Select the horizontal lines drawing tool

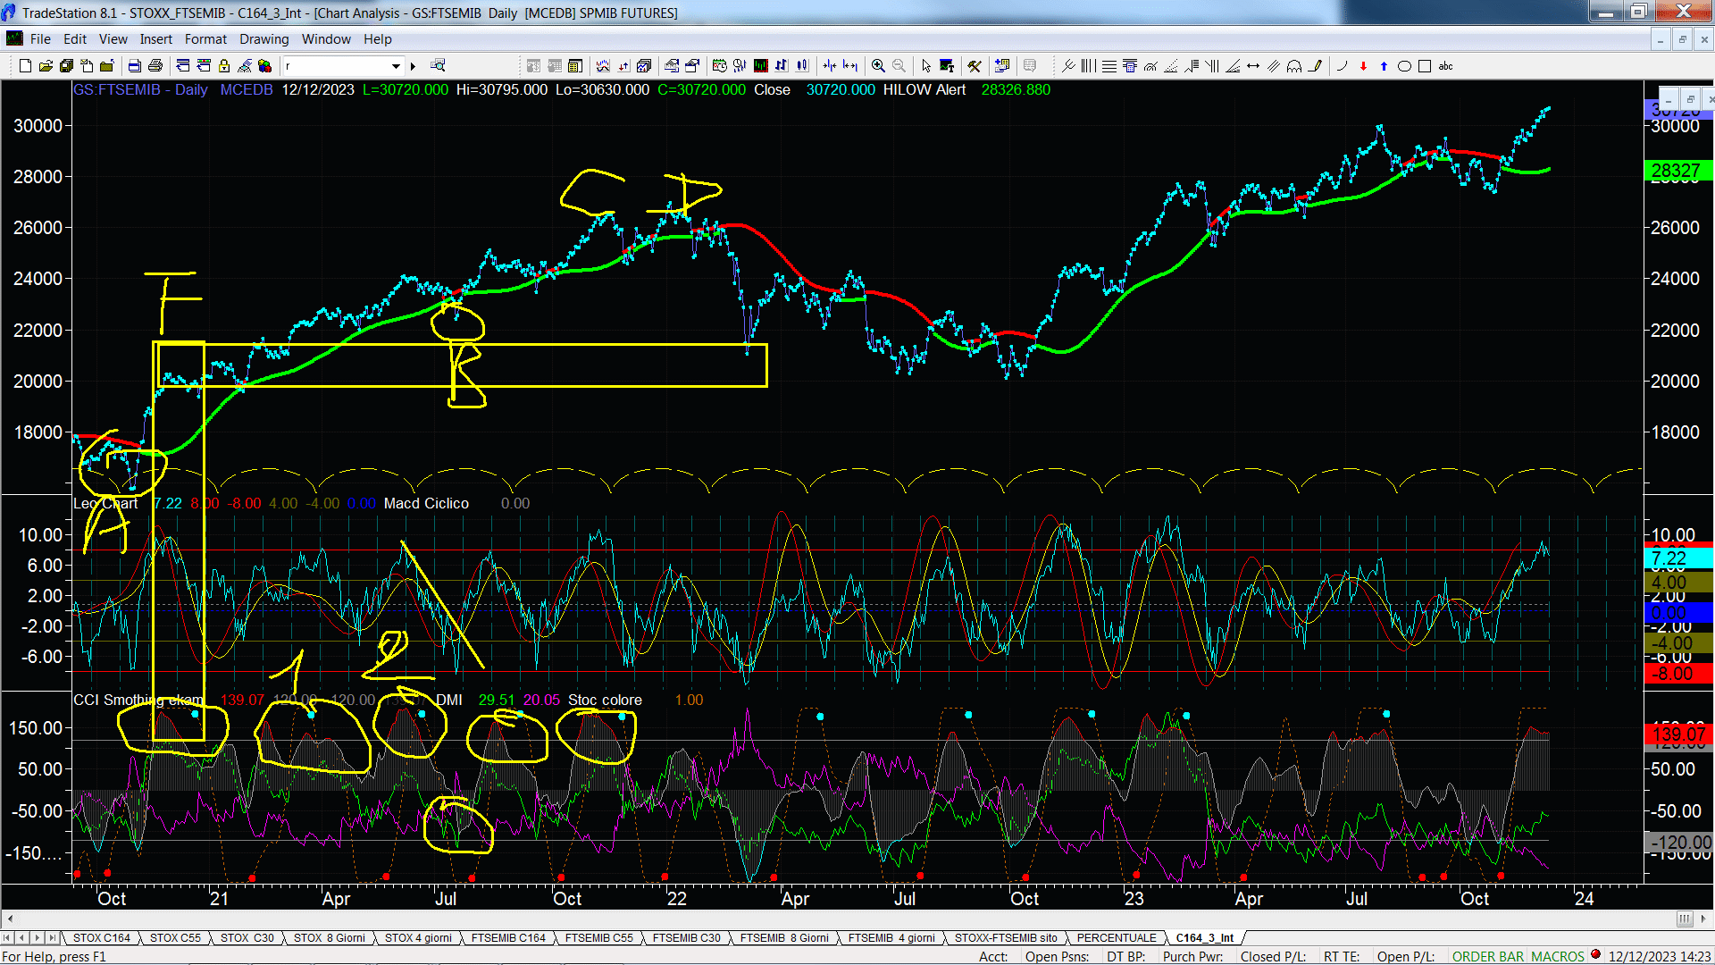click(x=1109, y=66)
